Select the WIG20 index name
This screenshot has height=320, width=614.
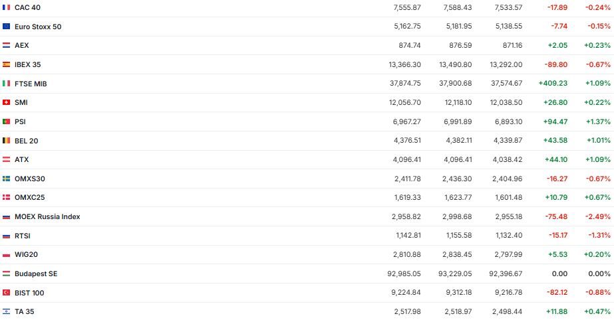(26, 255)
